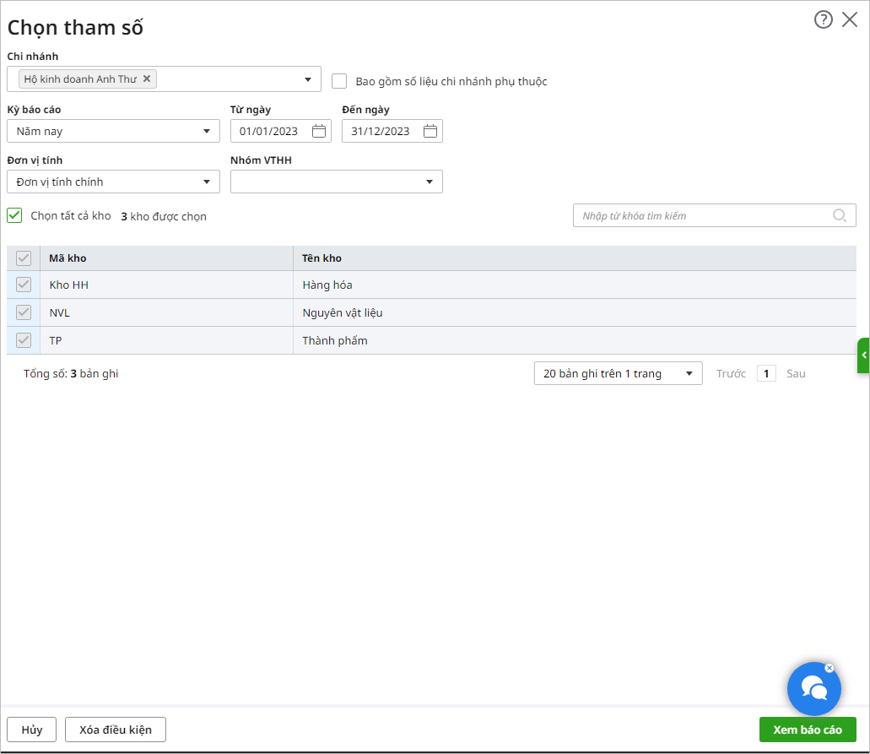This screenshot has width=870, height=754.
Task: Open the Chi nhánh dropdown
Action: point(308,80)
